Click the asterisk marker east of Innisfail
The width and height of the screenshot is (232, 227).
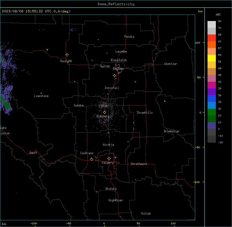(x=135, y=82)
